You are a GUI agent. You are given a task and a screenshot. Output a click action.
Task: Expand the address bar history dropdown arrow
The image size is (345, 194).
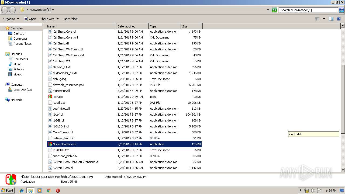[x=268, y=10]
